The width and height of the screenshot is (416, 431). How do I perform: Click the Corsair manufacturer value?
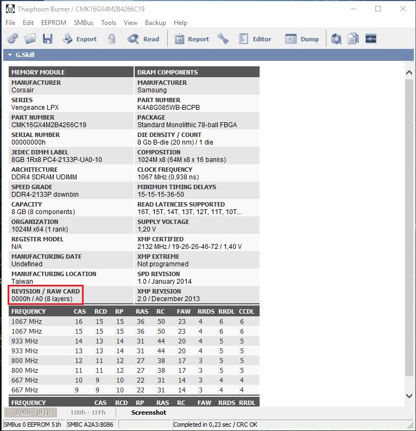[x=22, y=90]
